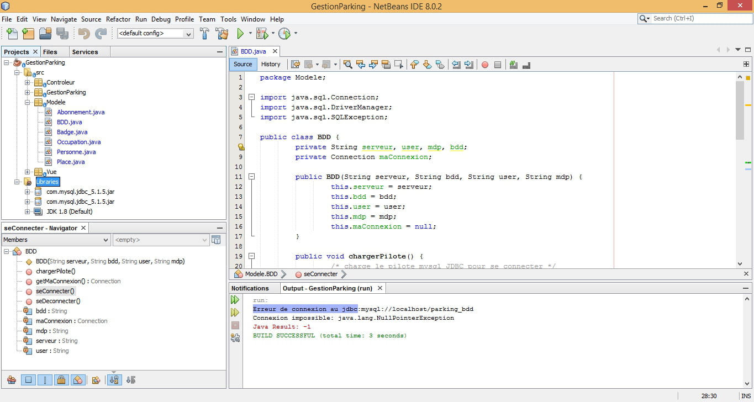This screenshot has height=402, width=754.
Task: Toggle Sort by Name in Navigator
Action: coord(114,380)
